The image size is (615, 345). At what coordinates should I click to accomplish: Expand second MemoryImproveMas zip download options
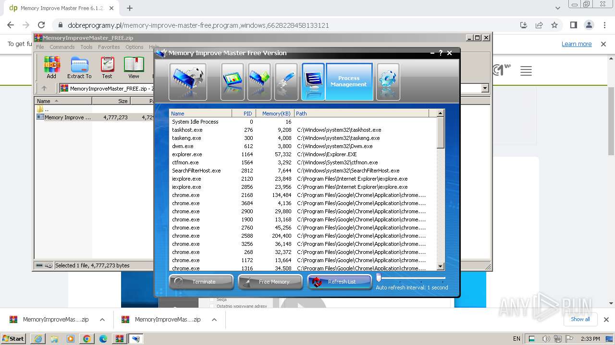click(x=214, y=320)
